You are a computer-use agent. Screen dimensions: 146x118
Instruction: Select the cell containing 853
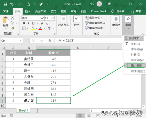(x=54, y=89)
